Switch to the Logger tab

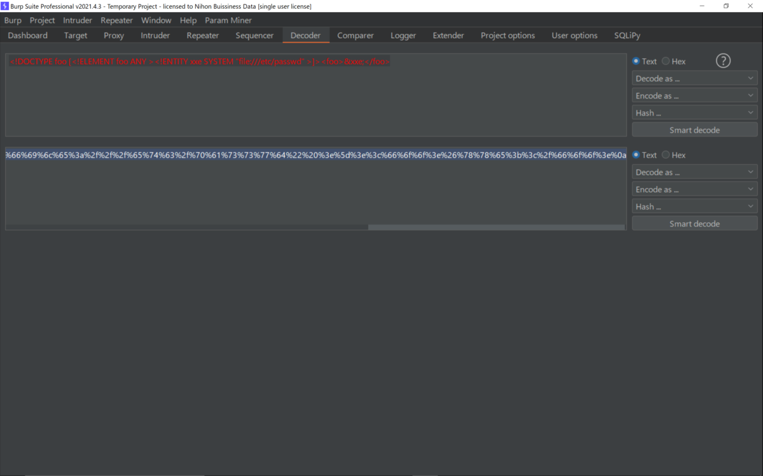403,36
